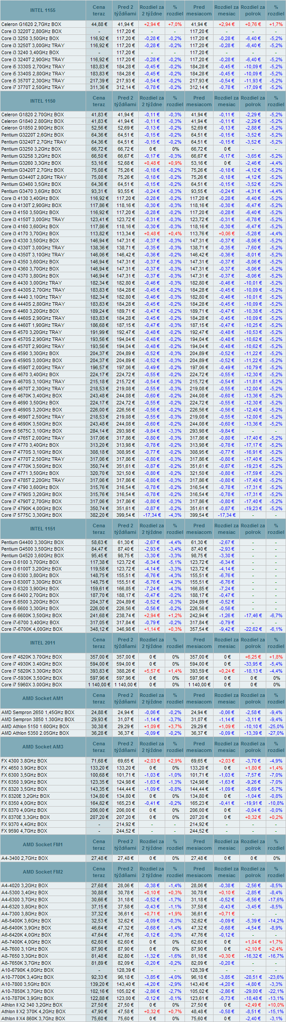Click the 393,83 € price of Core i7 5820K

[99, 671]
